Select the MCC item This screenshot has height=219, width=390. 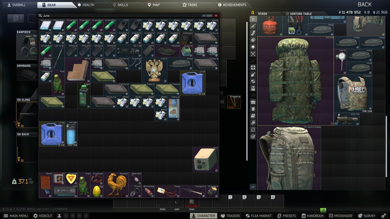(205, 159)
